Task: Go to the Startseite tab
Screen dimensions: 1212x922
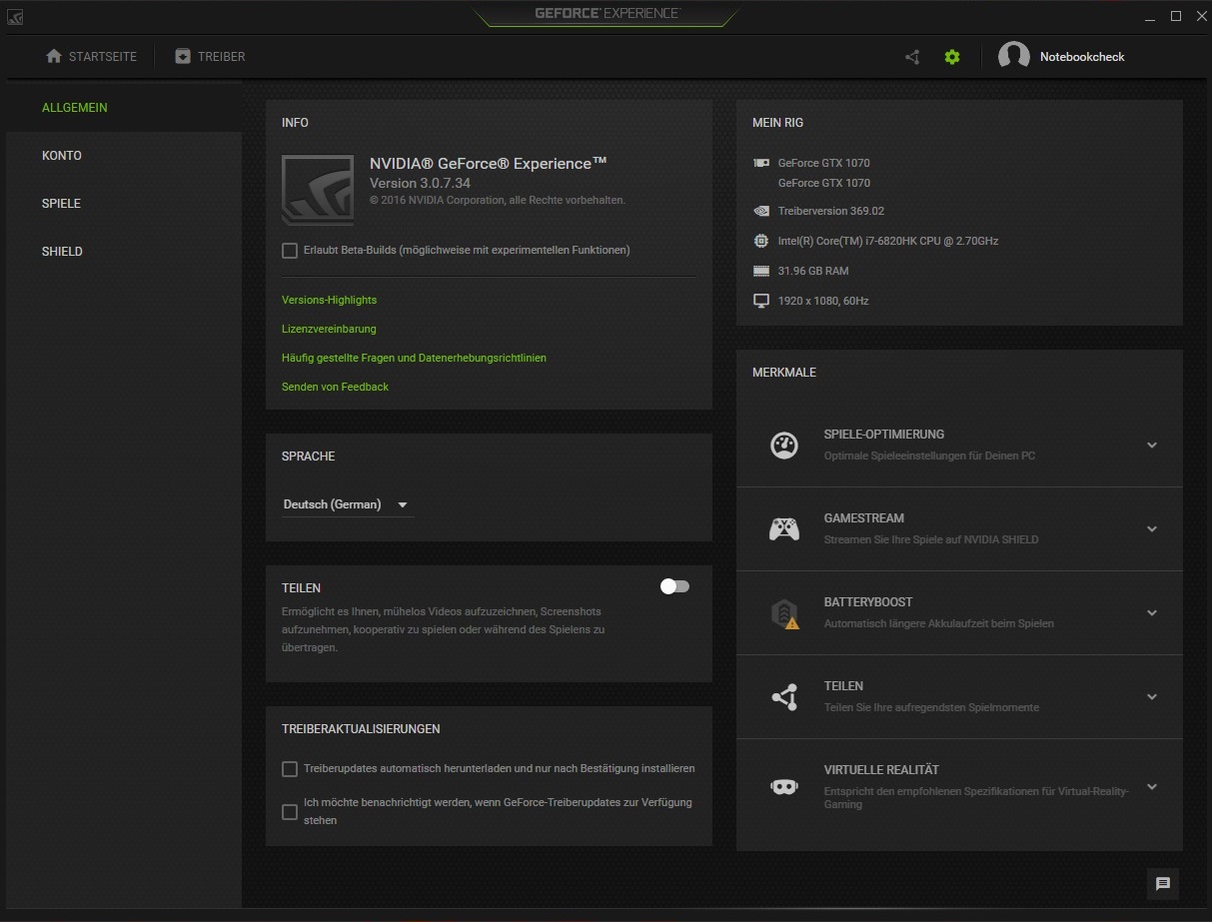Action: pos(91,57)
